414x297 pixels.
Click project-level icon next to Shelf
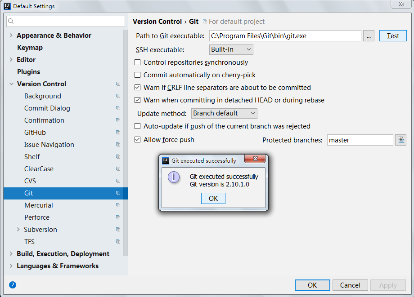tap(118, 157)
